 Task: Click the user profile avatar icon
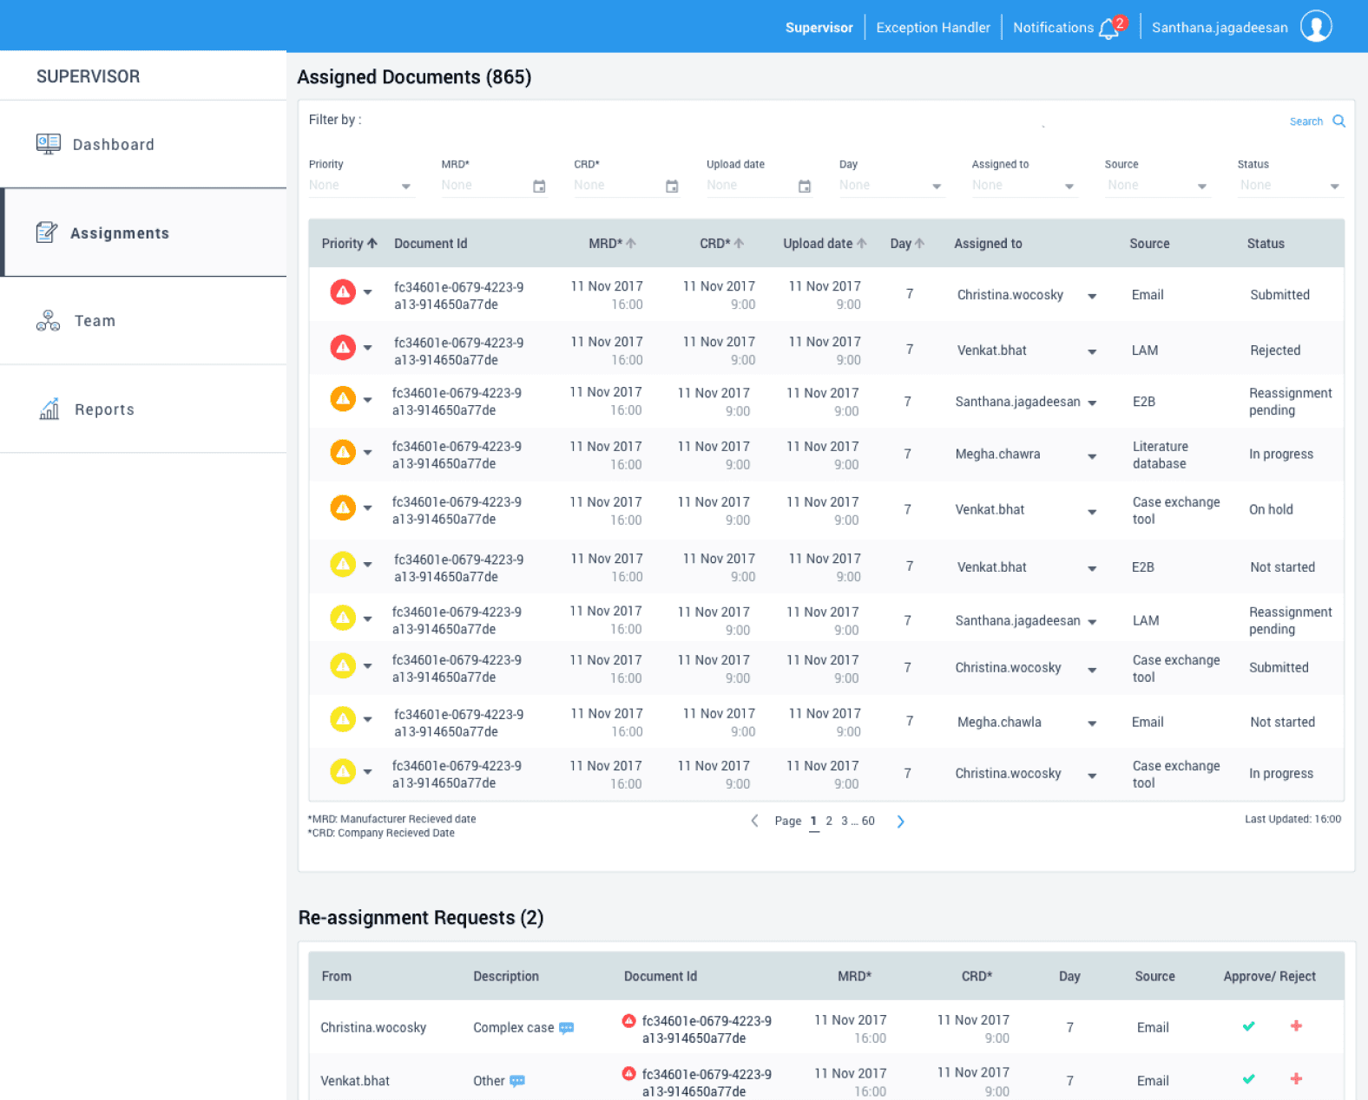coord(1316,26)
